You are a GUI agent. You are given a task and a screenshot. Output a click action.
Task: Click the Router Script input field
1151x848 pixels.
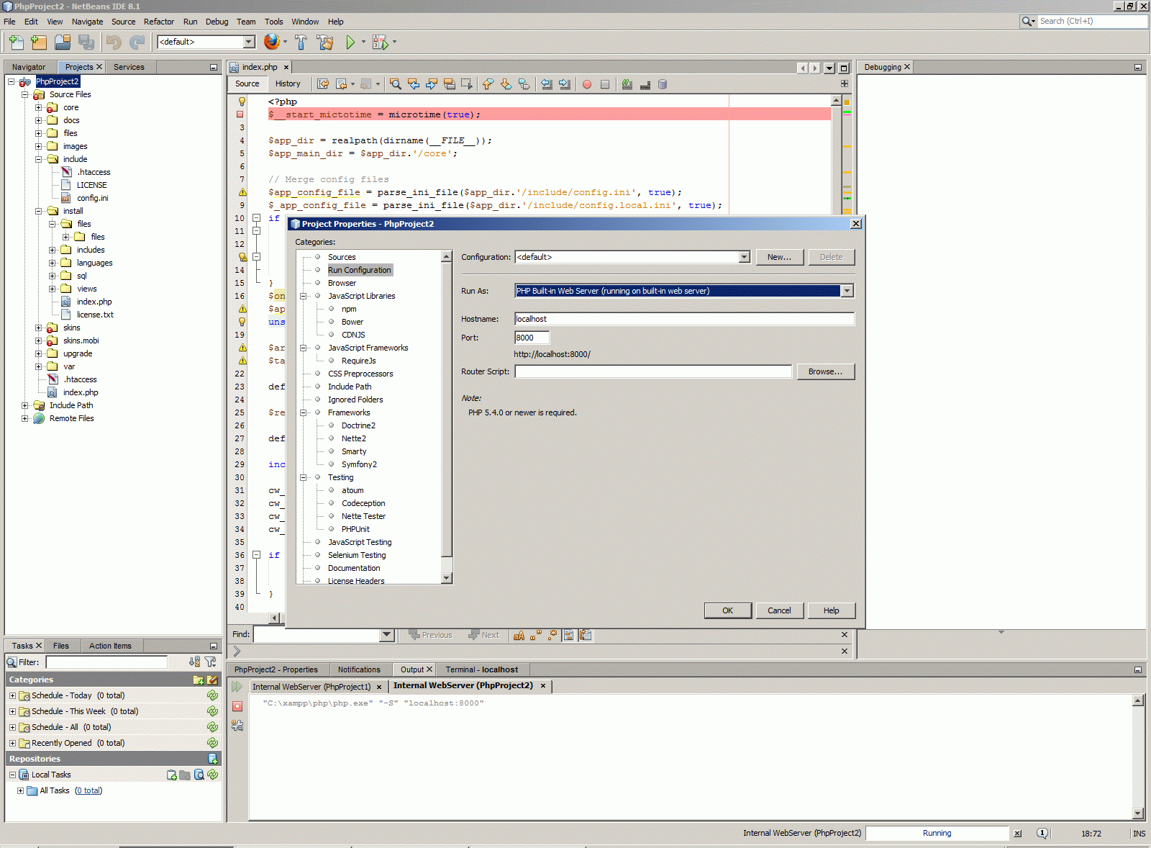tap(653, 371)
